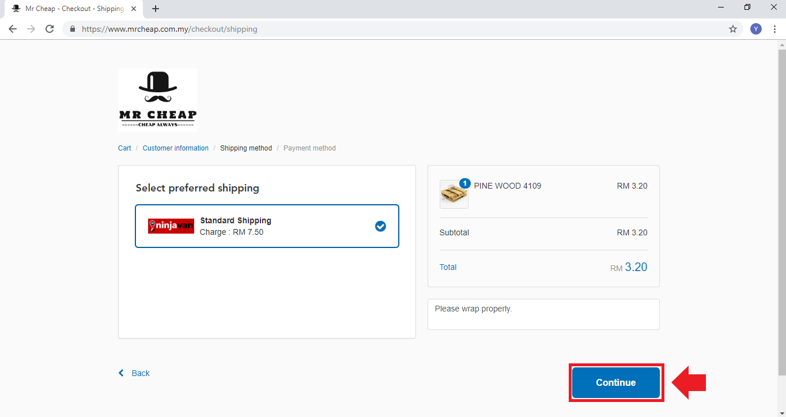786x417 pixels.
Task: Click Payment method breadcrumb
Action: 309,148
